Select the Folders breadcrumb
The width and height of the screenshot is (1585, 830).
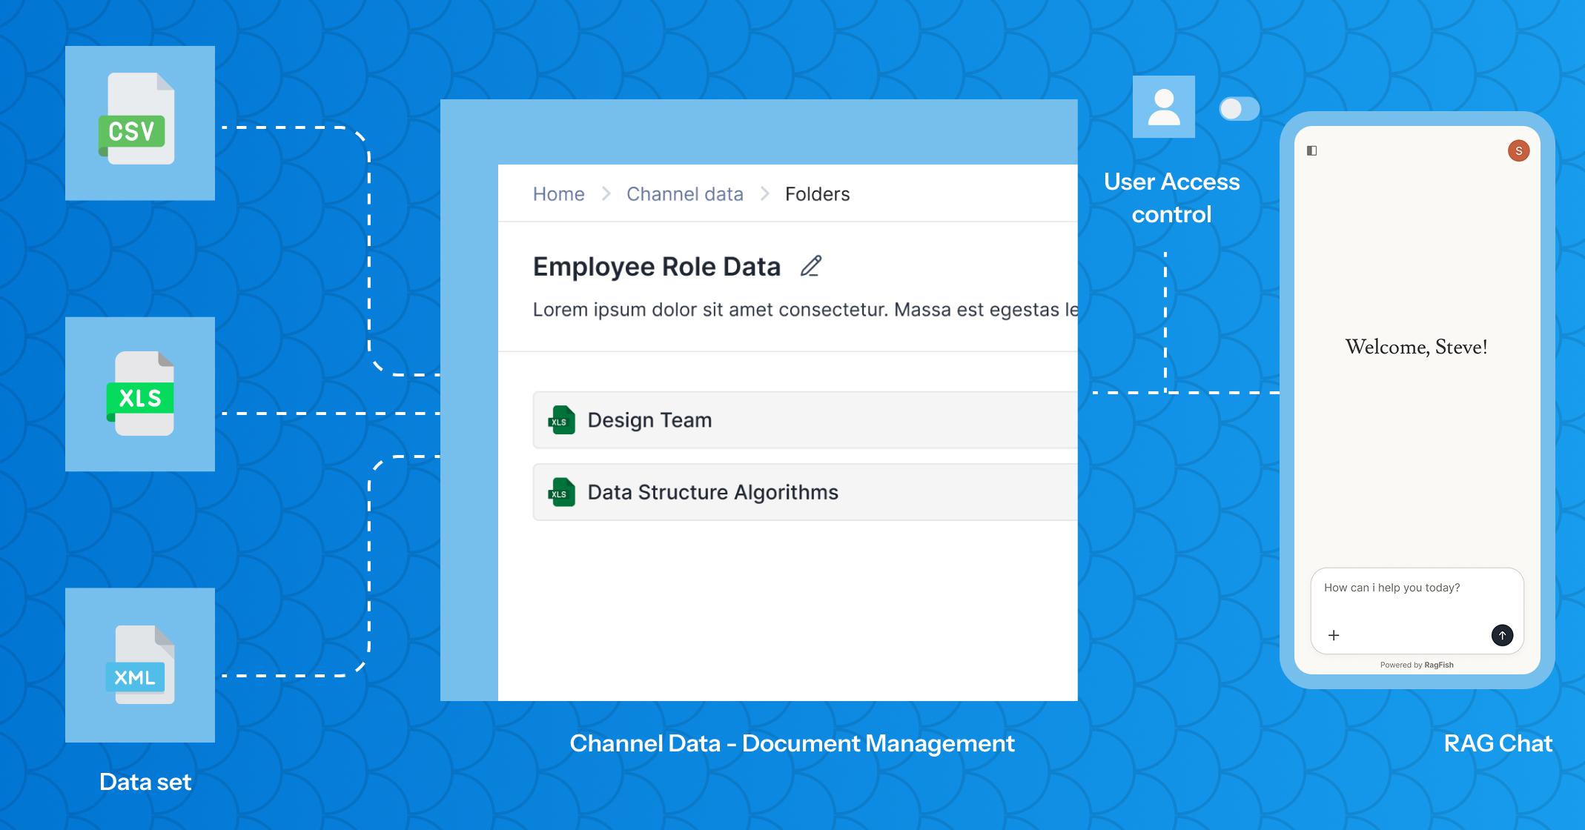(x=817, y=194)
